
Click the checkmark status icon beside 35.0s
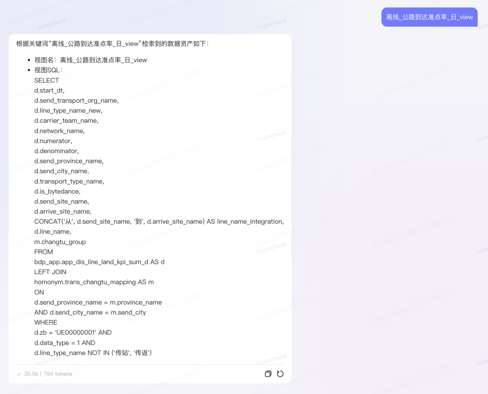[x=19, y=374]
